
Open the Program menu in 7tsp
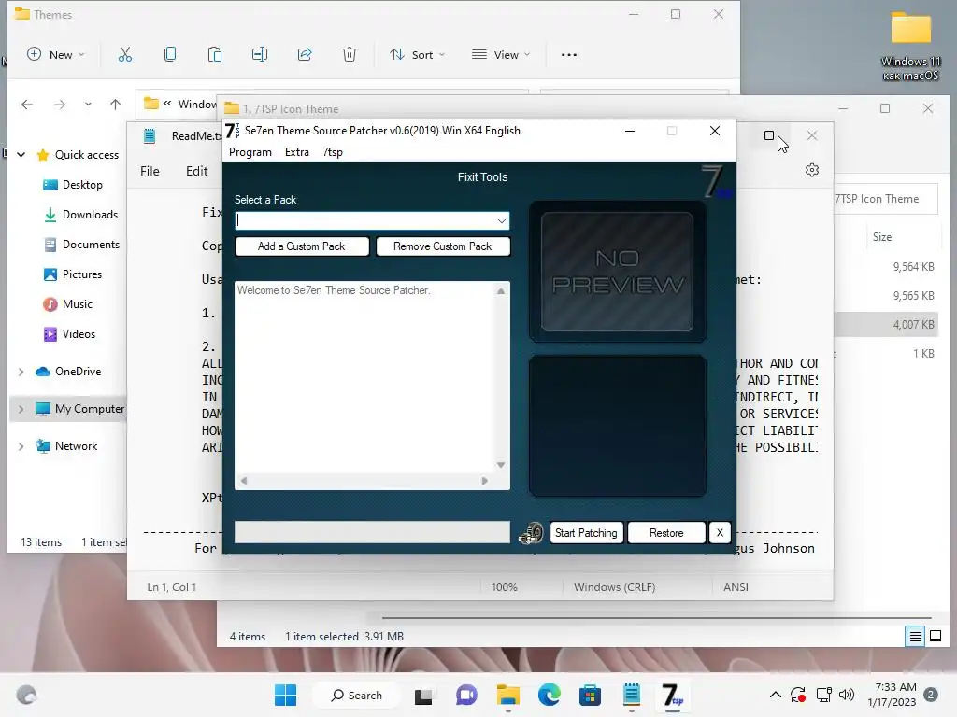click(x=250, y=152)
